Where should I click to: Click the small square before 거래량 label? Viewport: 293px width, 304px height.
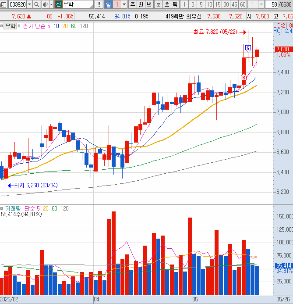click(2, 208)
